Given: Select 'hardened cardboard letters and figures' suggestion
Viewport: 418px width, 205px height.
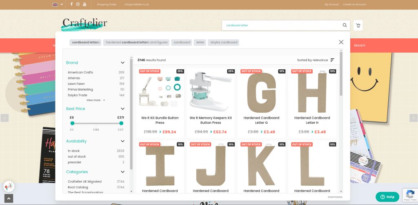Looking at the screenshot, I should (137, 42).
